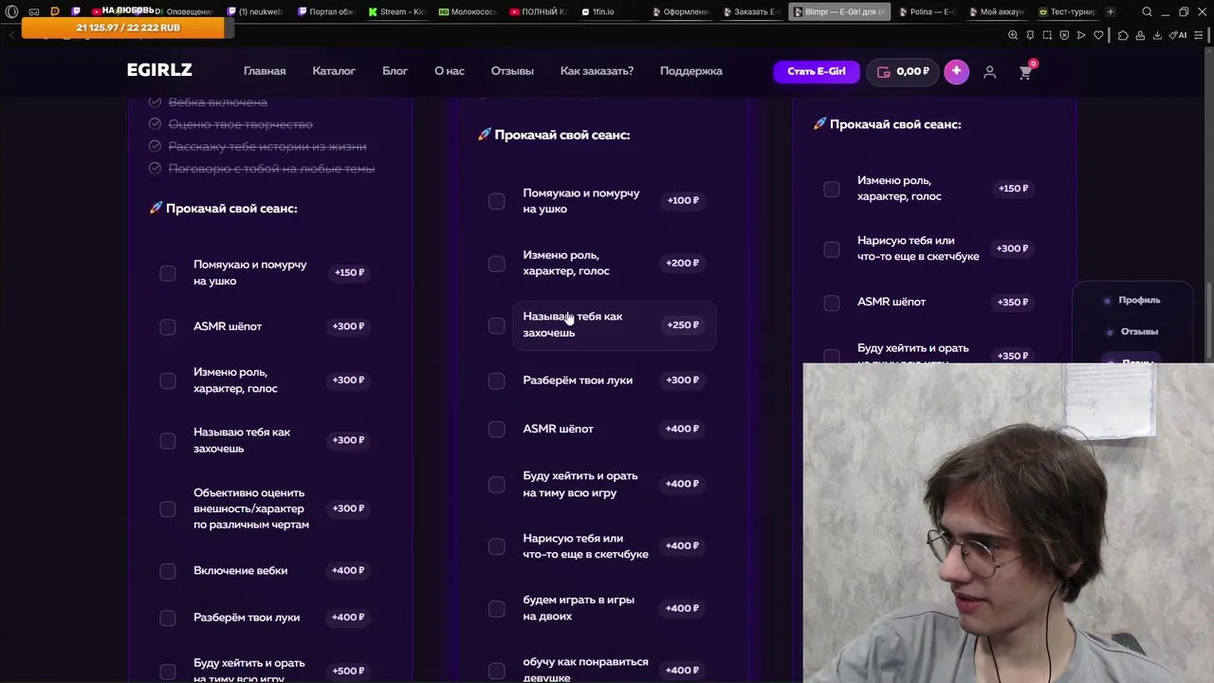
Task: Open the Opera browser menu icon
Action: 11,12
